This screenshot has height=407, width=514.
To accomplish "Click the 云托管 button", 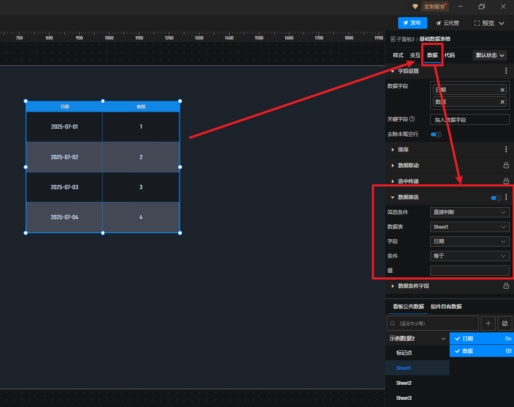I will pos(447,23).
